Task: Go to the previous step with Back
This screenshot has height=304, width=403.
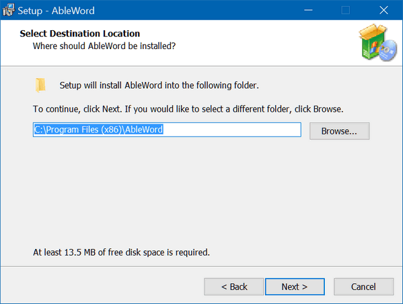Action: [234, 287]
